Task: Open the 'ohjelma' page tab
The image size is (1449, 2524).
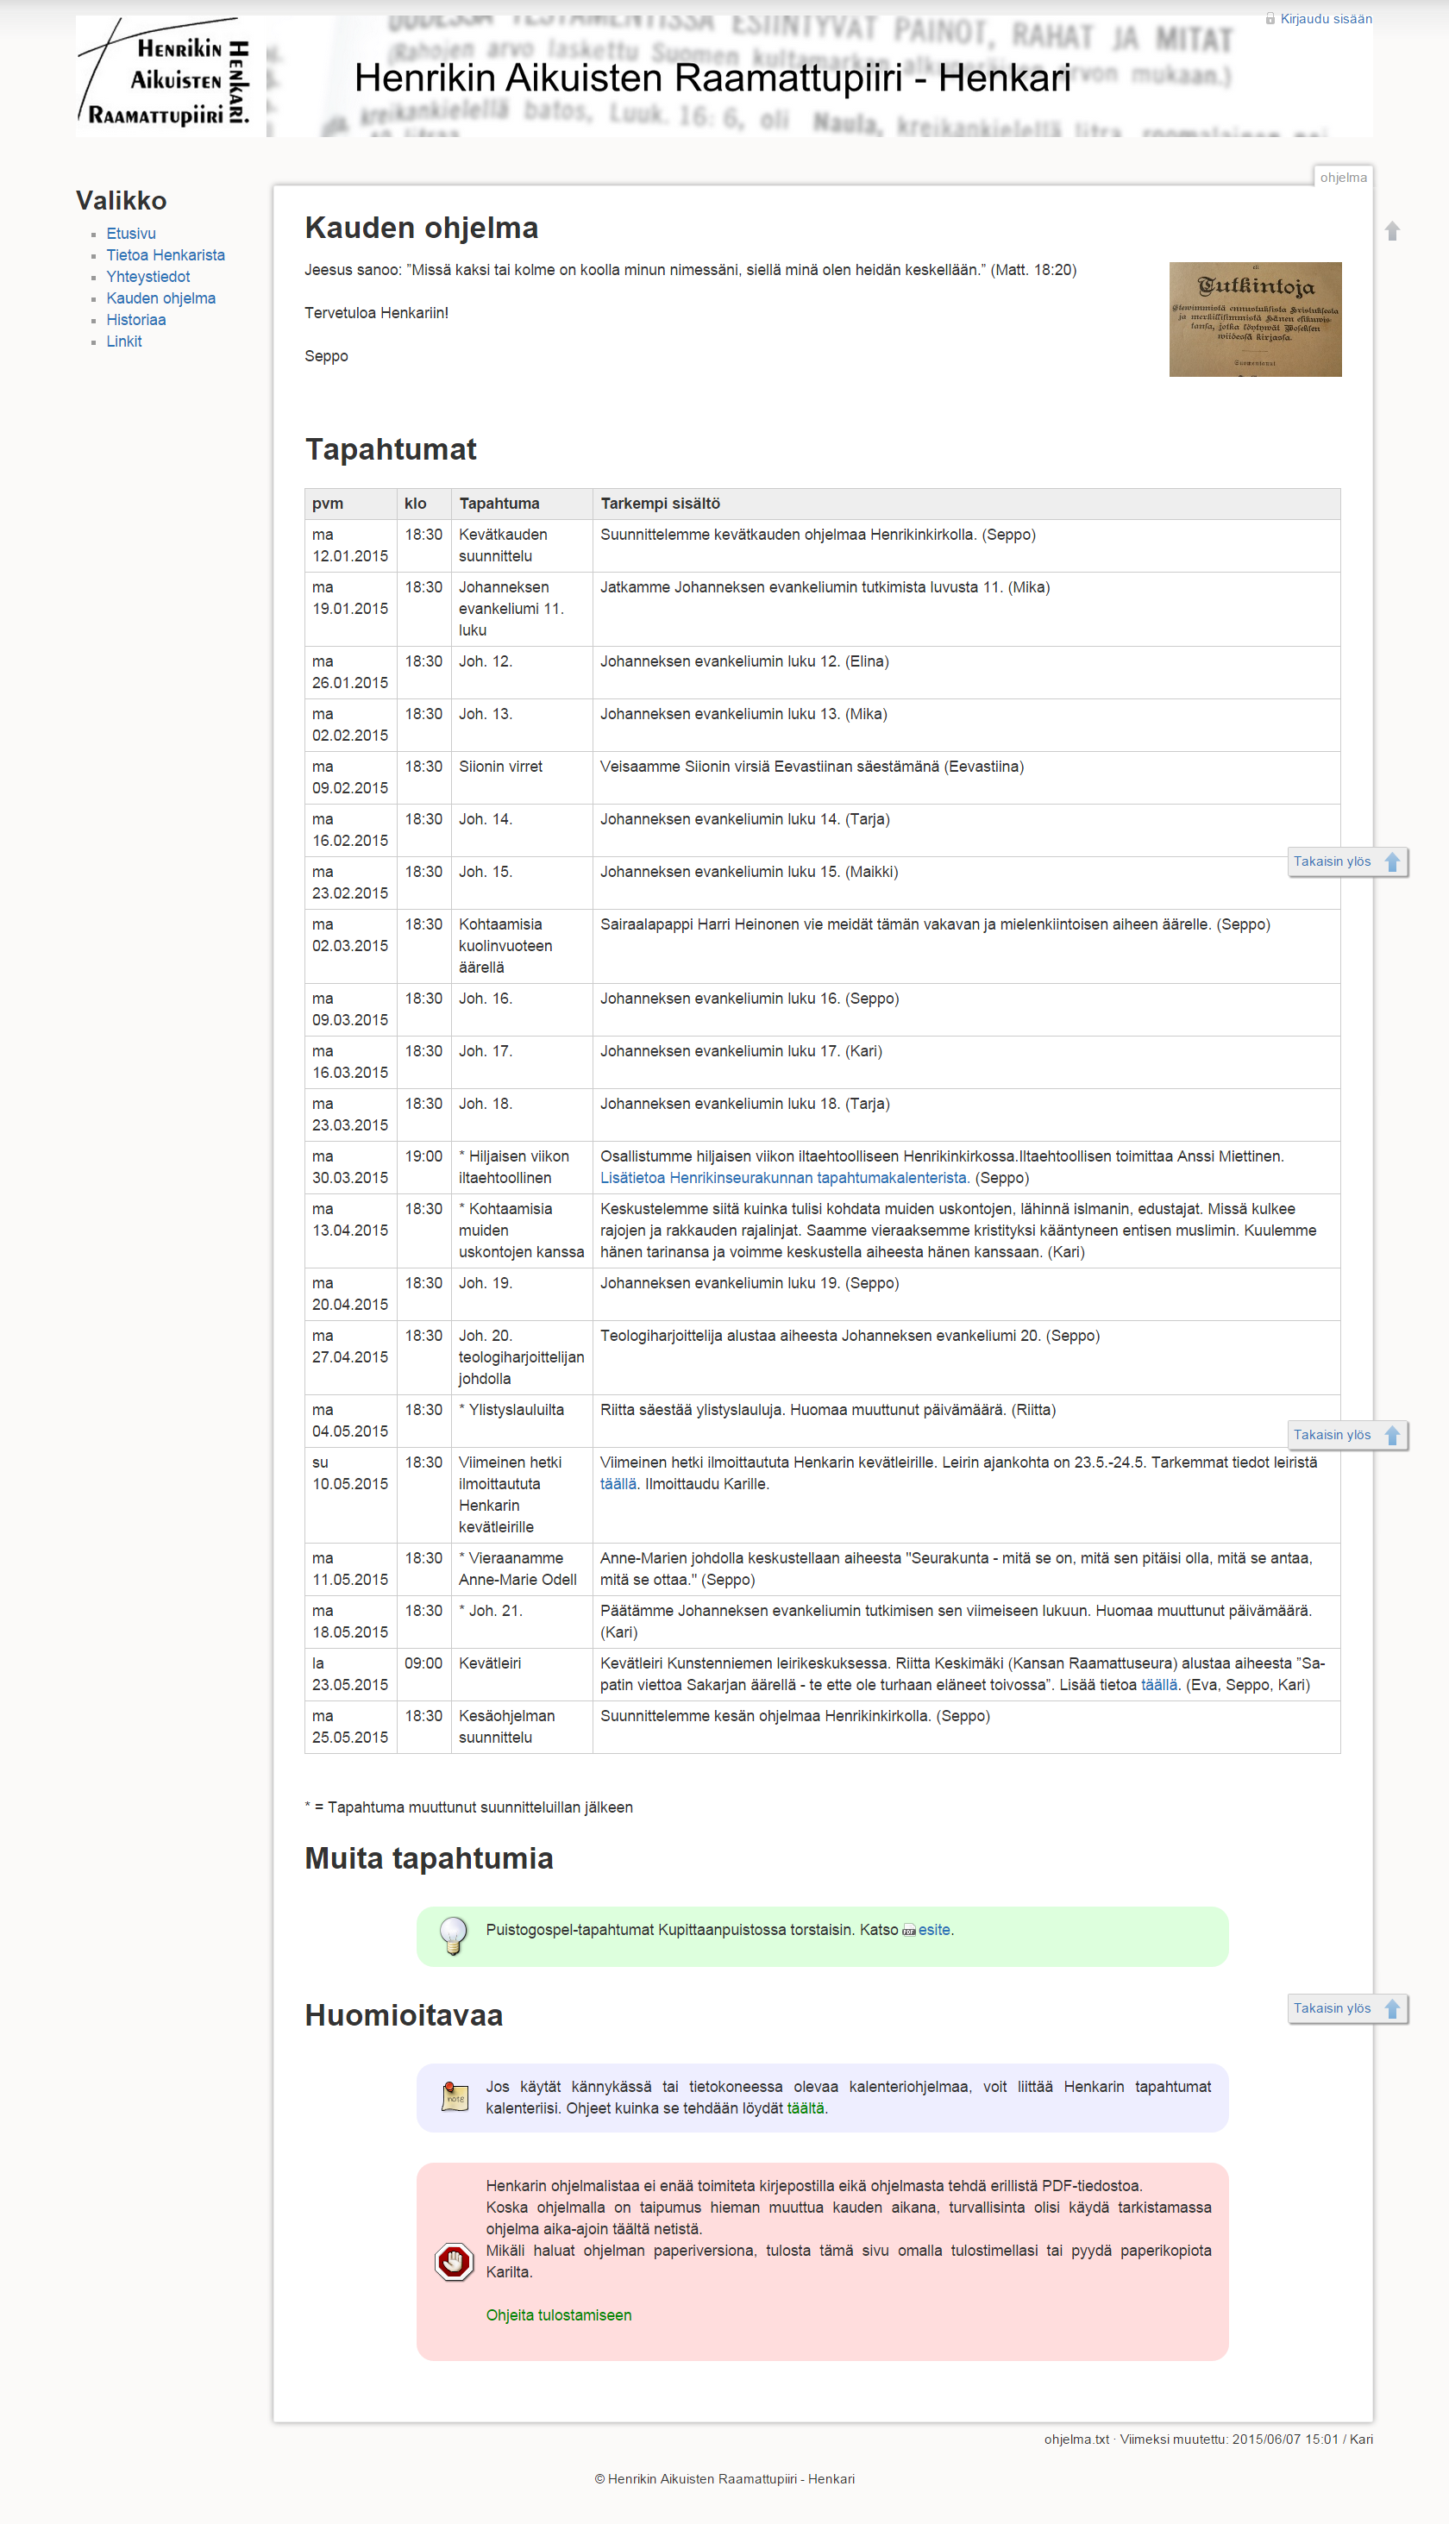Action: point(1344,177)
